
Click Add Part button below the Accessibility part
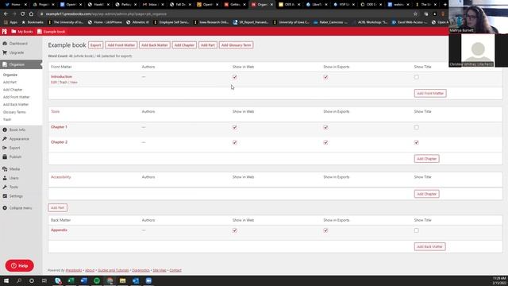click(58, 208)
